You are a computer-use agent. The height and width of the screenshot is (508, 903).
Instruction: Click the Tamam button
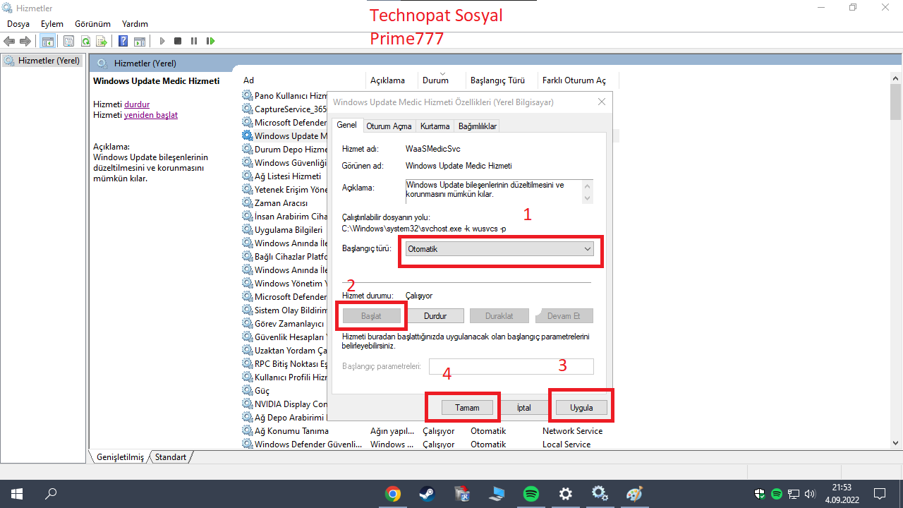point(467,408)
